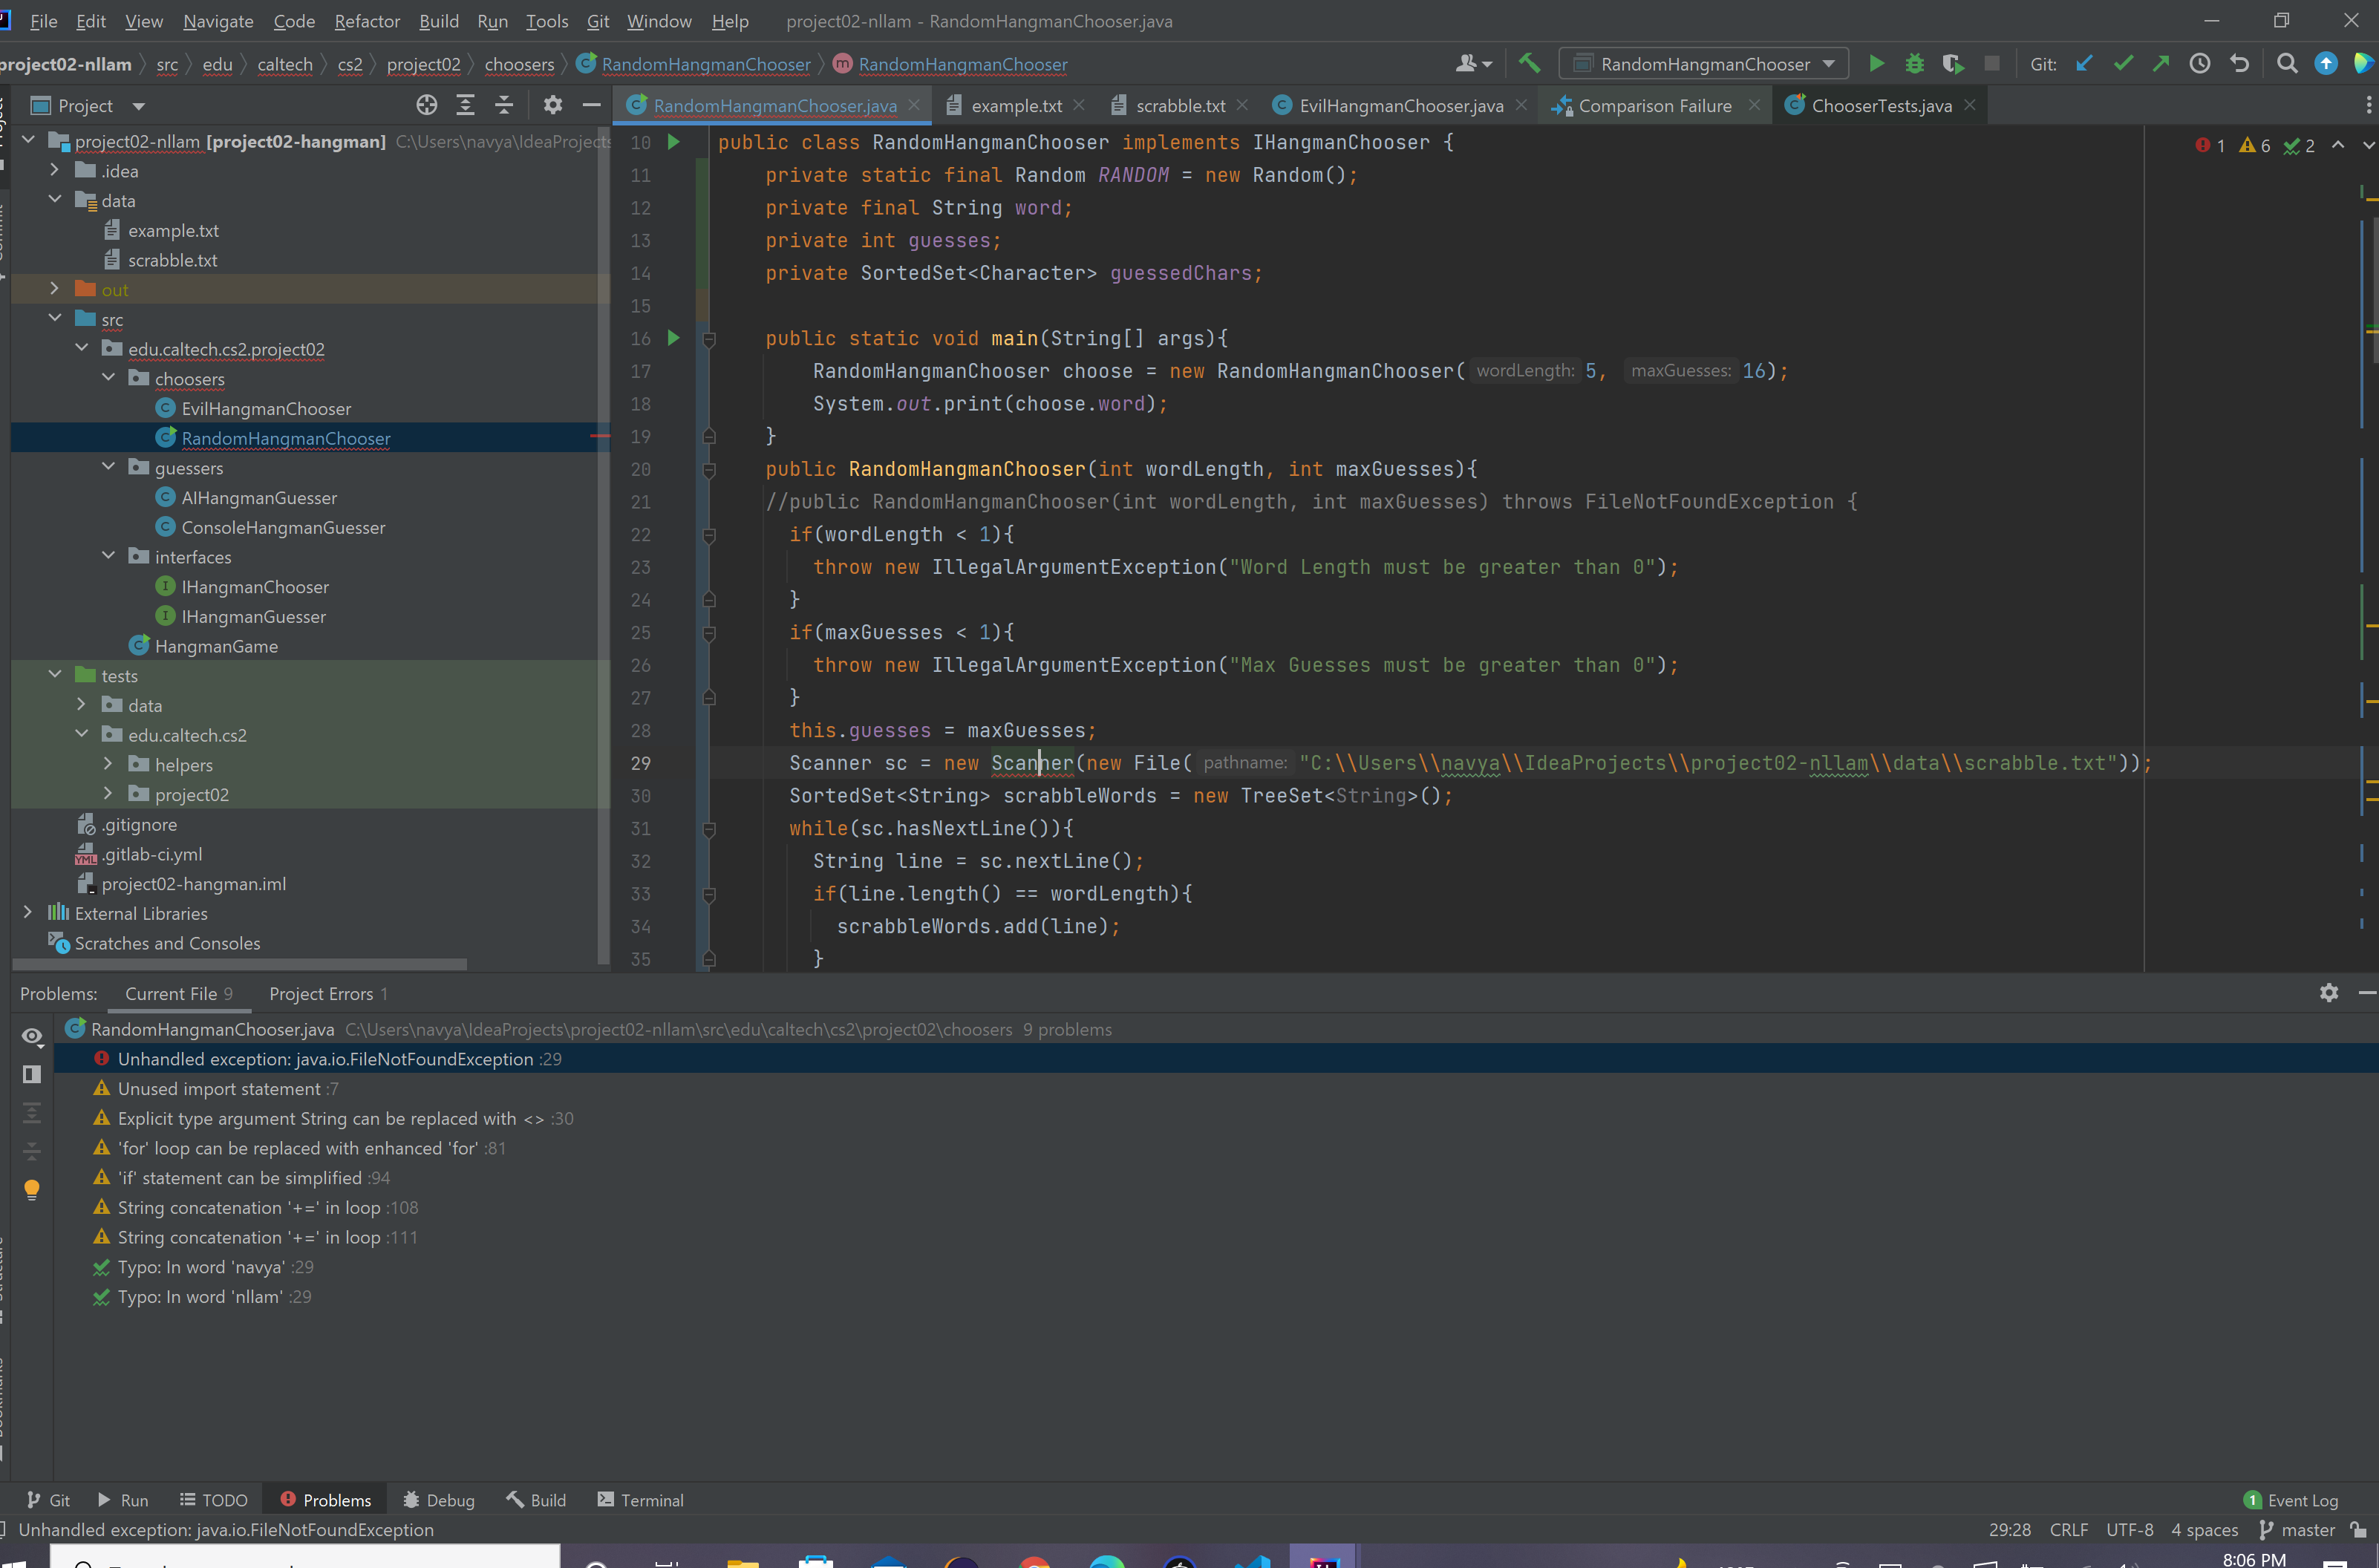Open the Refactor menu
Screen dimensions: 2379x1568
(x=366, y=21)
